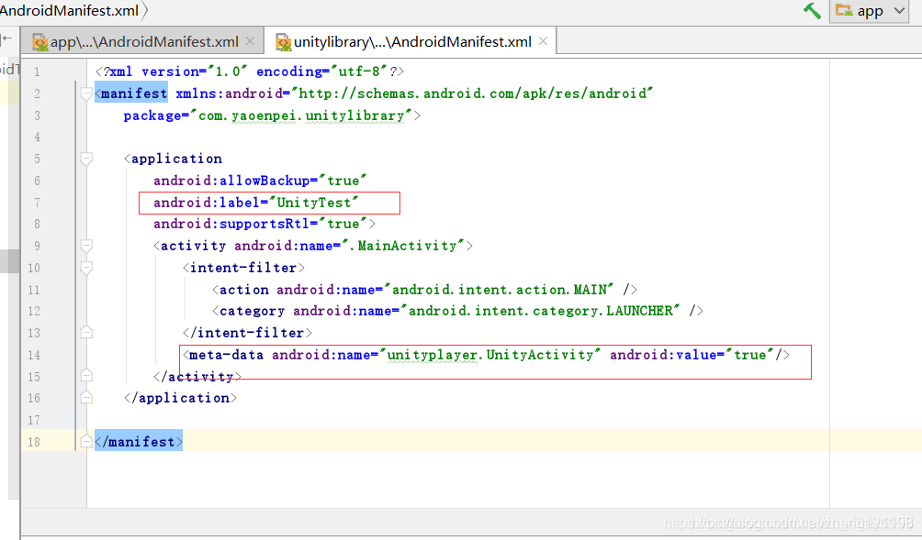This screenshot has width=922, height=540.
Task: Click line number 1 in the gutter
Action: pos(37,72)
